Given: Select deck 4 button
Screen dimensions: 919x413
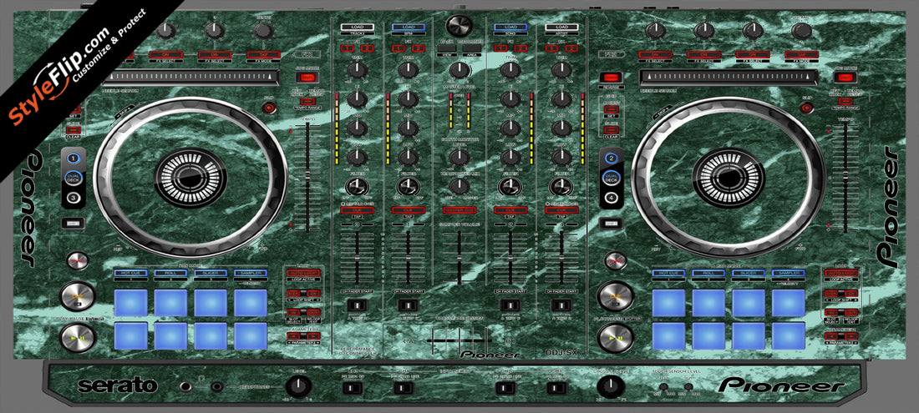Looking at the screenshot, I should pos(612,198).
